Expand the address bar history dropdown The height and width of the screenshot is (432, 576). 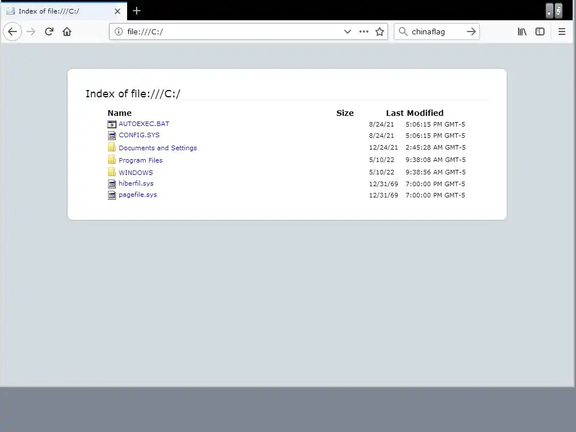pos(348,31)
